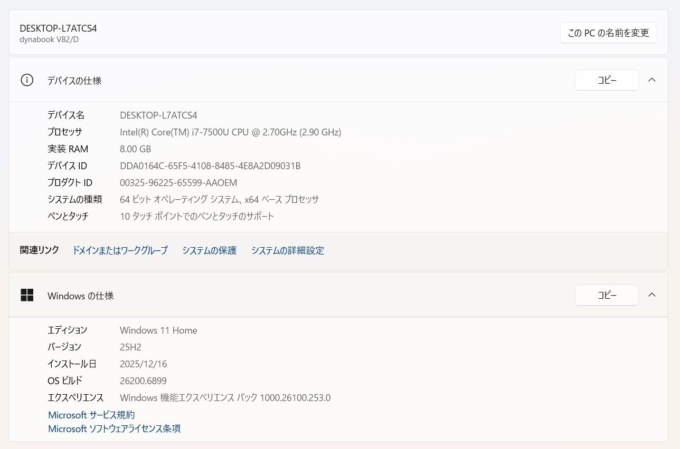Image resolution: width=680 pixels, height=449 pixels.
Task: Click the 実装 RAM label
Action: click(x=68, y=149)
